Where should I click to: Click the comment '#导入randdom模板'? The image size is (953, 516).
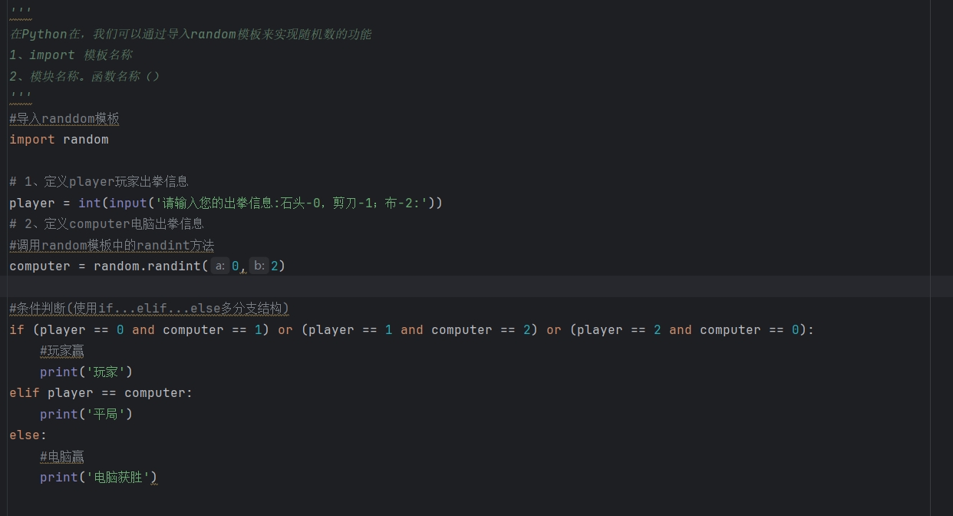pyautogui.click(x=64, y=118)
